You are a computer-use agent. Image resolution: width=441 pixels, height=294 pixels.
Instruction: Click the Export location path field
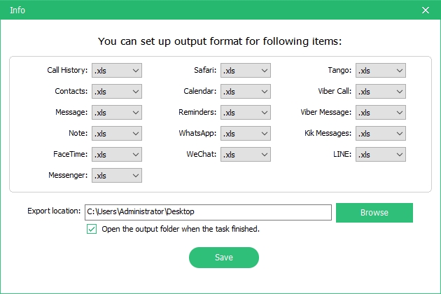click(208, 212)
